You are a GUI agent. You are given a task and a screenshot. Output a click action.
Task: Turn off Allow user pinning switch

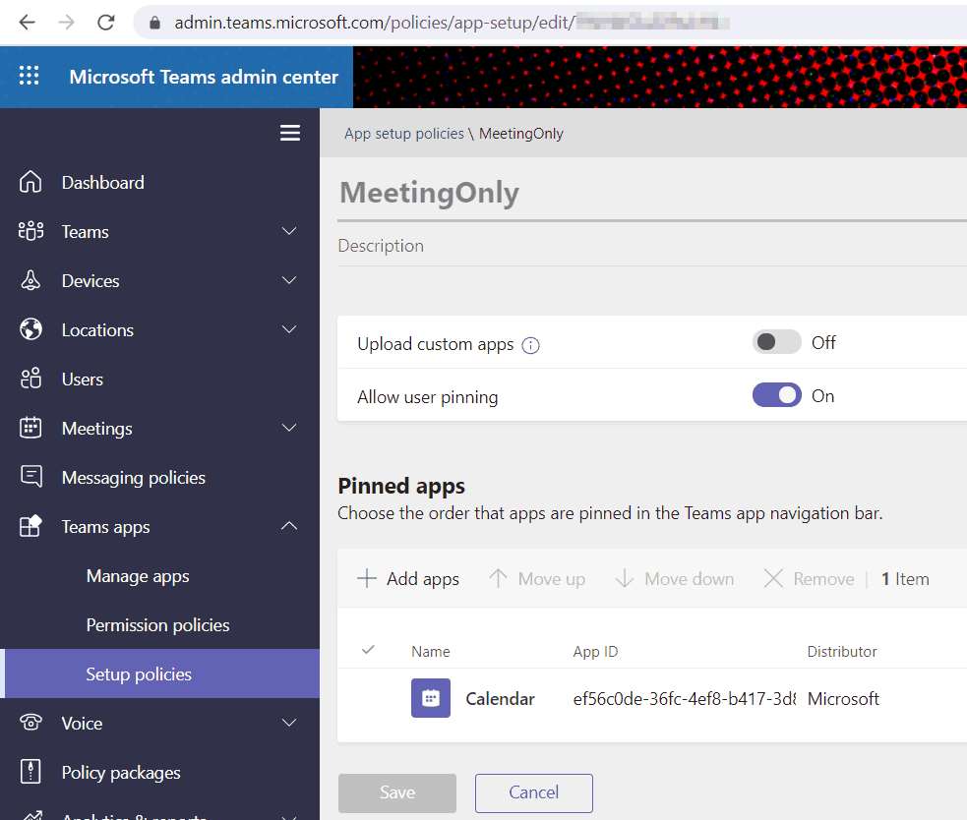pos(776,395)
